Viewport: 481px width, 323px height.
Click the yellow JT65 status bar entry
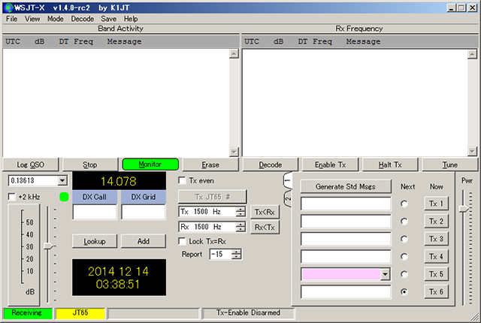pos(80,313)
